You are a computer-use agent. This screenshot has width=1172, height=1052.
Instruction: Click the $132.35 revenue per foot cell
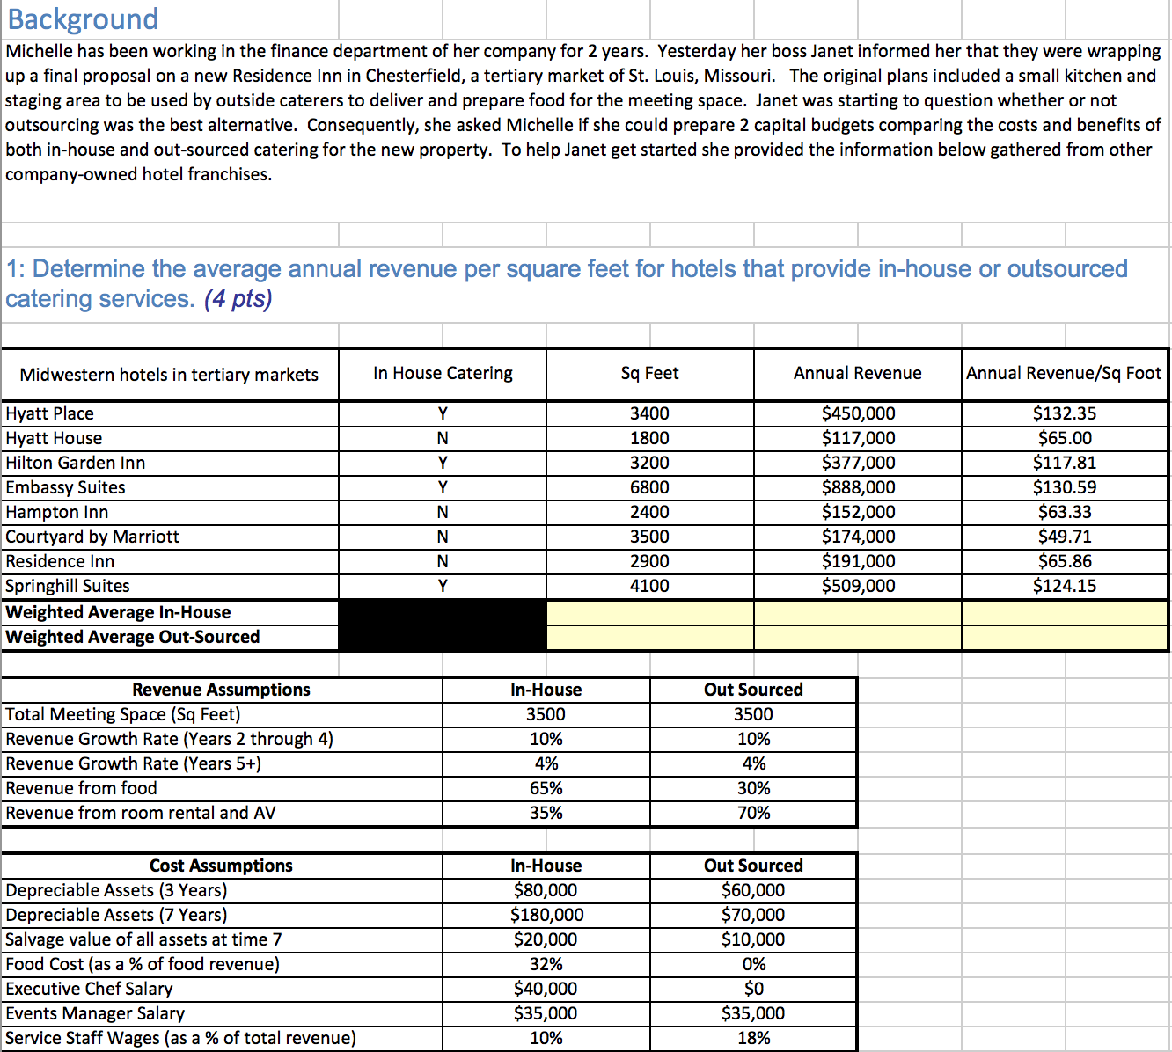1065,413
